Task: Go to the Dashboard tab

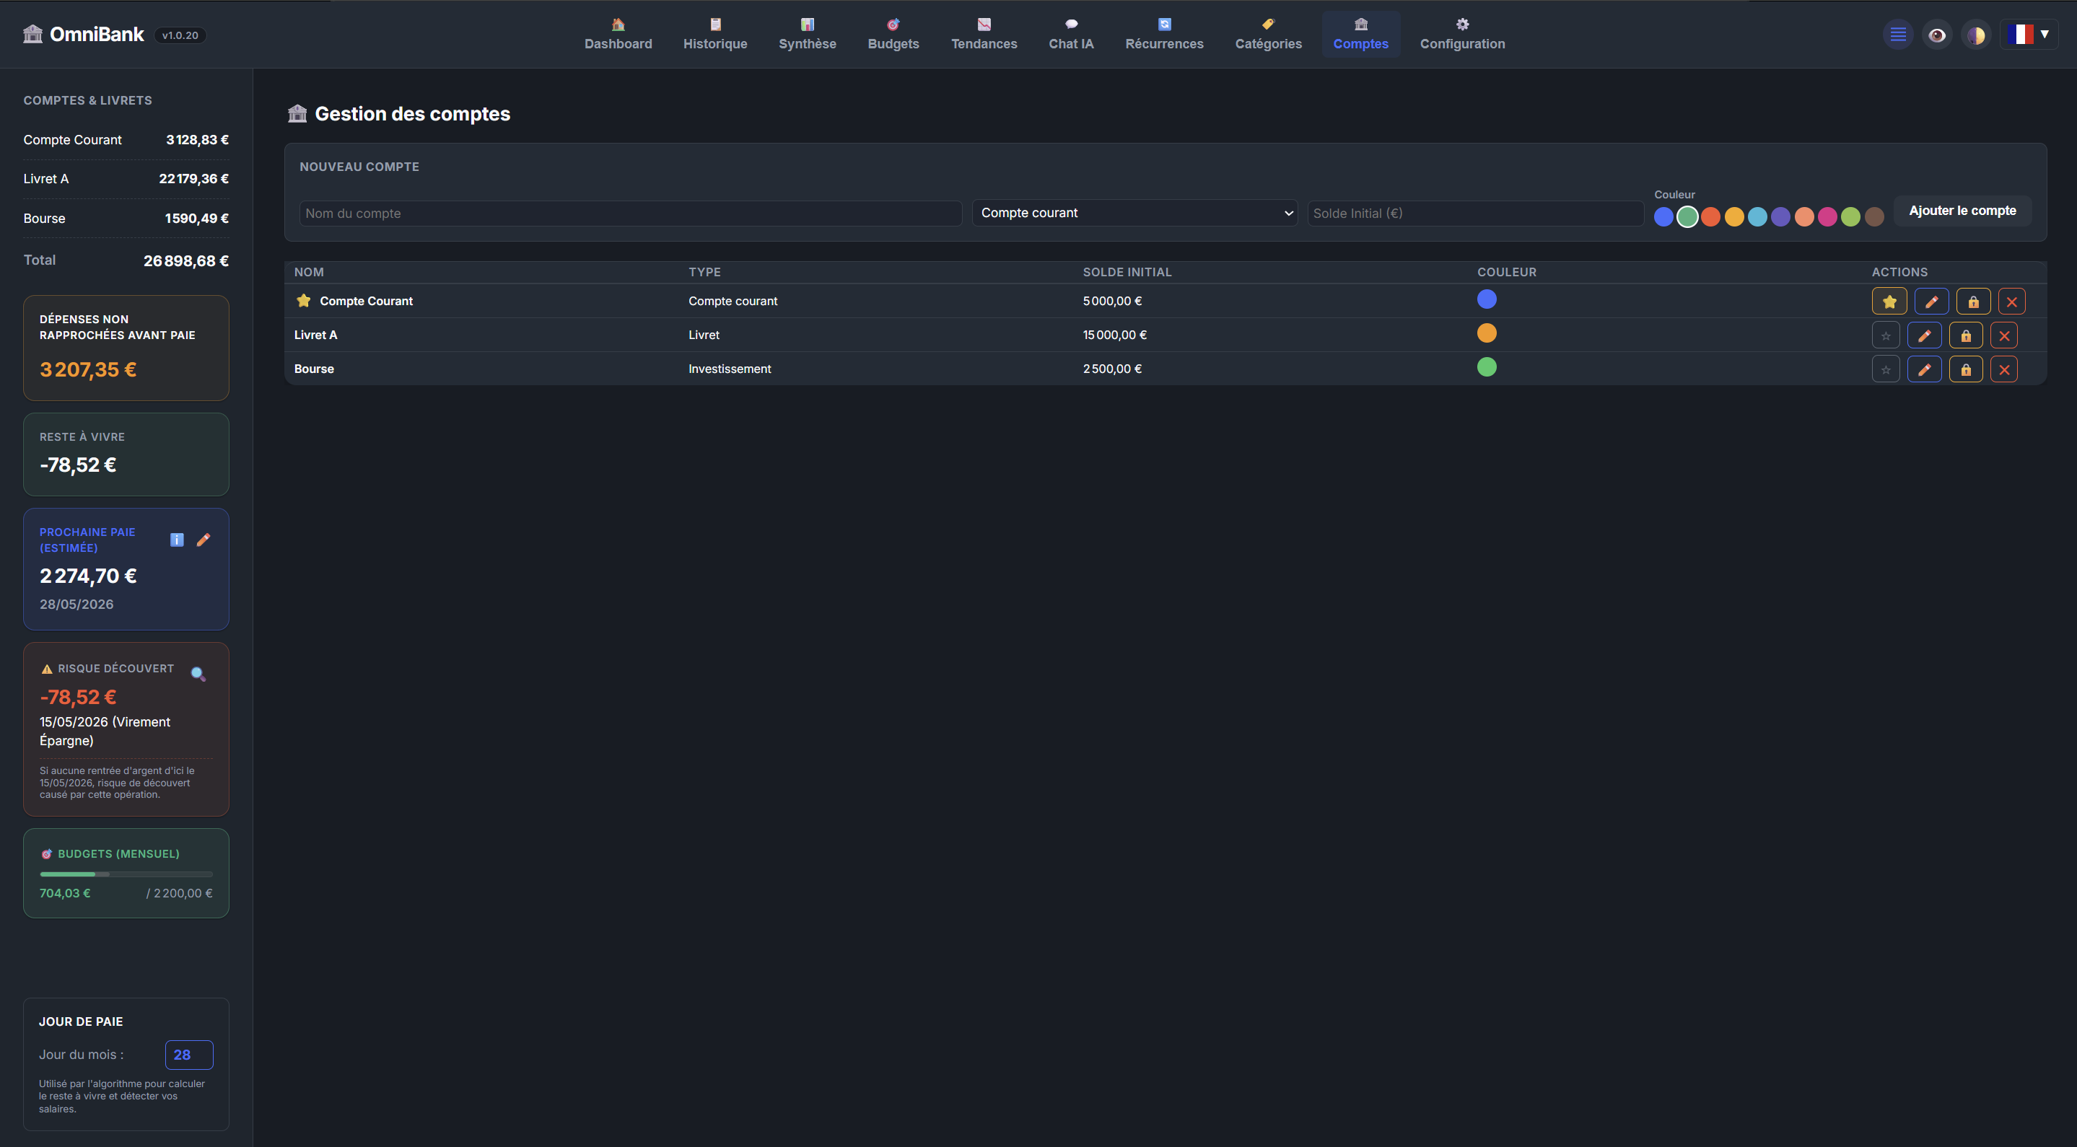Action: [x=618, y=35]
